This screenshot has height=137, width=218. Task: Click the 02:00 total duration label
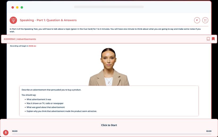click(209, 131)
